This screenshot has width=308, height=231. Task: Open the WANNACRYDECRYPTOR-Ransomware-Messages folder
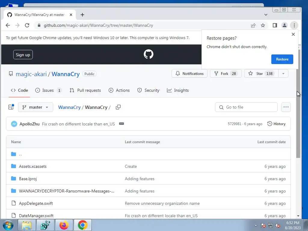click(x=66, y=191)
